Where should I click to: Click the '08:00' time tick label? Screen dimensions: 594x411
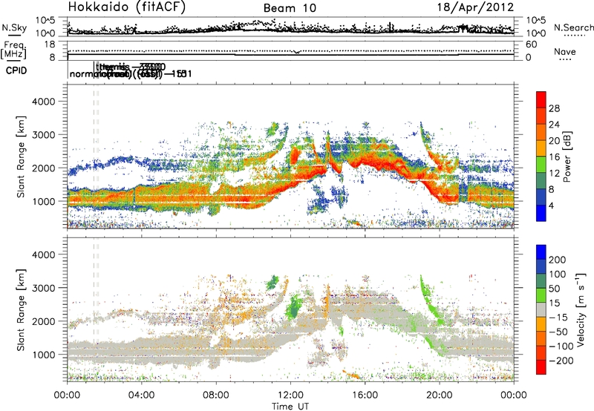[216, 395]
